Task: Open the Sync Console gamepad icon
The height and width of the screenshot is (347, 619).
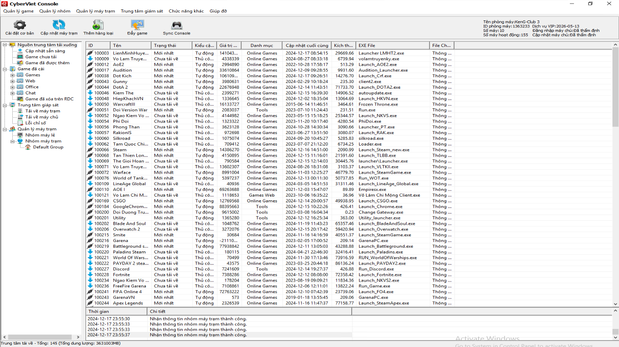Action: click(176, 25)
